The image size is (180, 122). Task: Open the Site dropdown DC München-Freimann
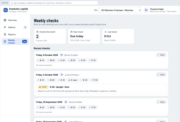pyautogui.click(x=120, y=10)
